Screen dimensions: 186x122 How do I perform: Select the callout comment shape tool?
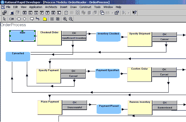[x=32, y=19]
